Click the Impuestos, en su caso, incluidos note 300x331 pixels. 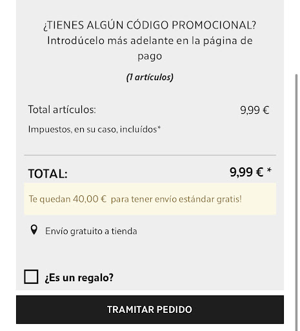coord(93,129)
